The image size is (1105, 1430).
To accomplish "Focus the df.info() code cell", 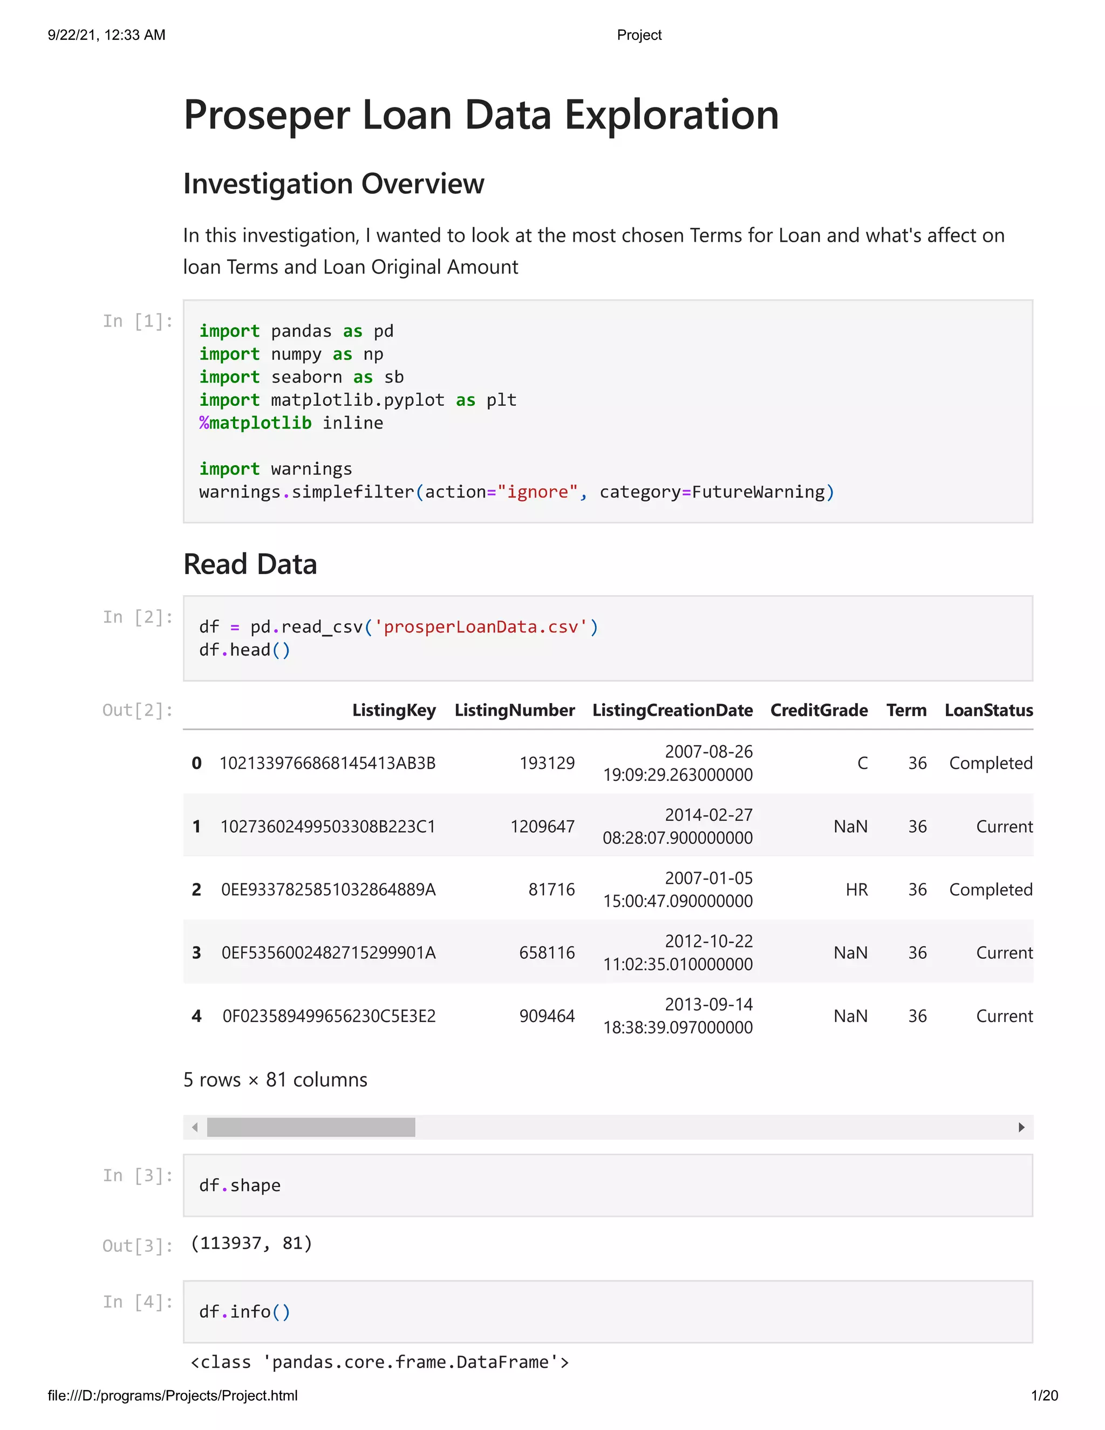I will tap(608, 1311).
